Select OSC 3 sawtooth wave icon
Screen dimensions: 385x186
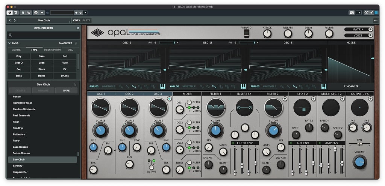[295, 86]
